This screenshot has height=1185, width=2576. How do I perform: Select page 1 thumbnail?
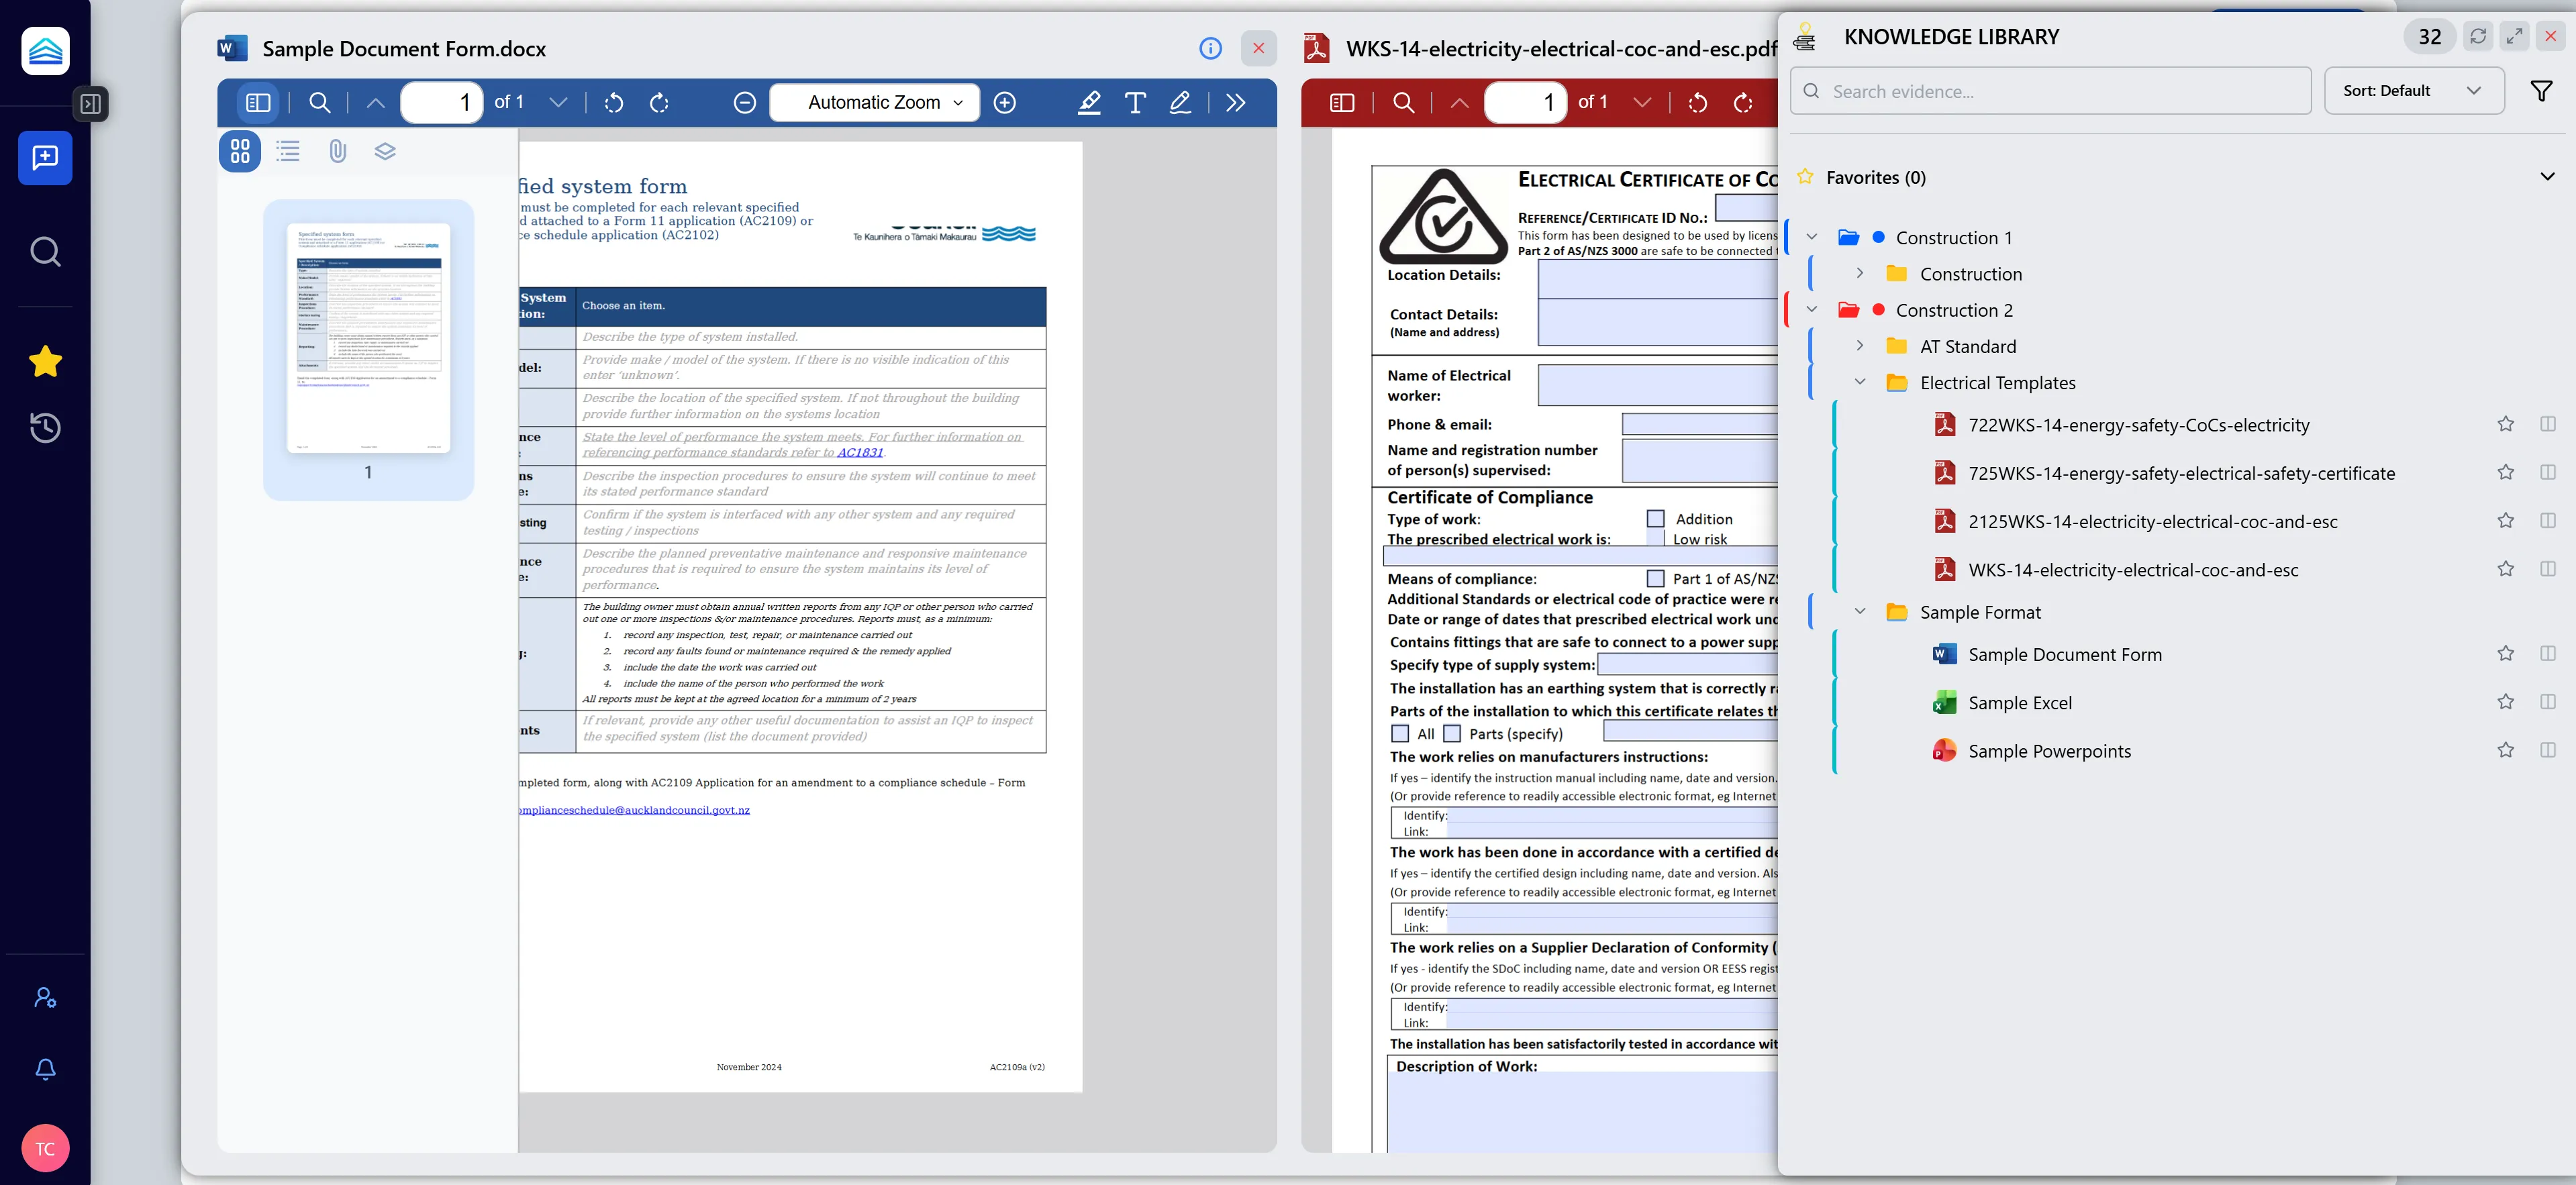coord(368,338)
